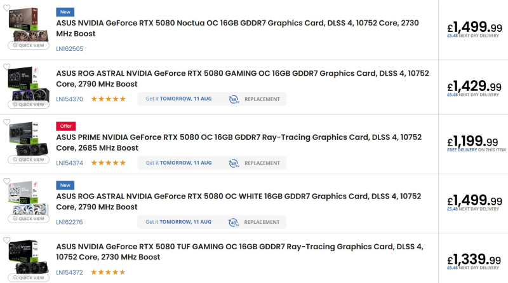This screenshot has height=283, width=508.
Task: Click 48hr replacement icon for ROG ASTRAL WHITE
Action: 234,222
